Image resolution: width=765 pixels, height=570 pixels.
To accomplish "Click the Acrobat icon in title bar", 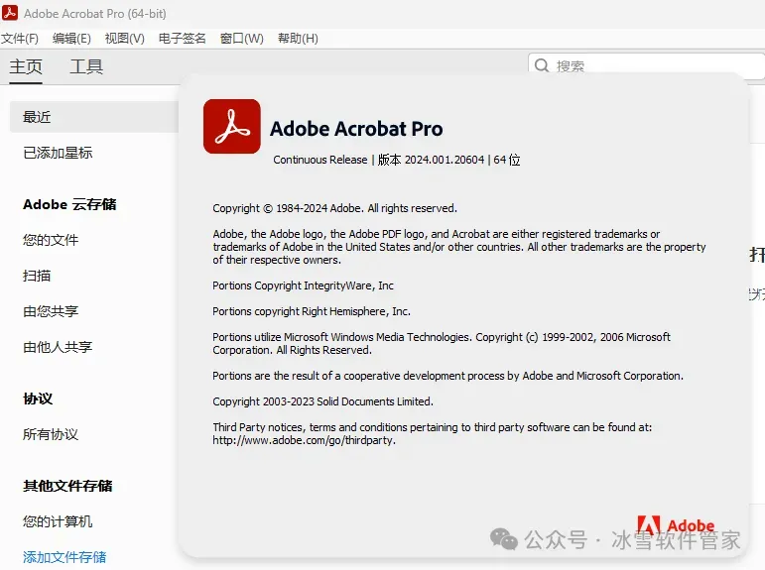I will pos(10,13).
